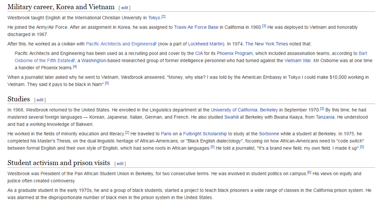Click the CIA link
This screenshot has height=200, width=378.
pos(199,53)
